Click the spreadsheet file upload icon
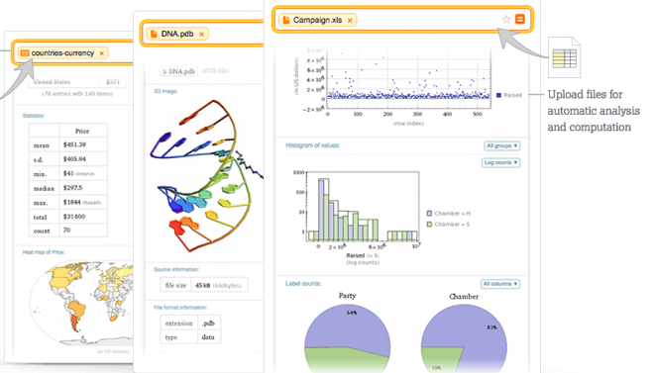The image size is (653, 373). click(564, 57)
